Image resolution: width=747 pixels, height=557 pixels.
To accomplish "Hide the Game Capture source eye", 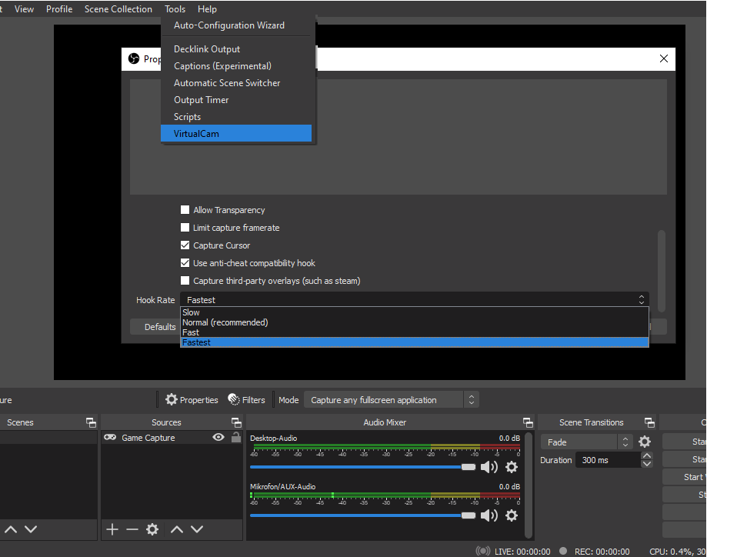I will pos(218,438).
